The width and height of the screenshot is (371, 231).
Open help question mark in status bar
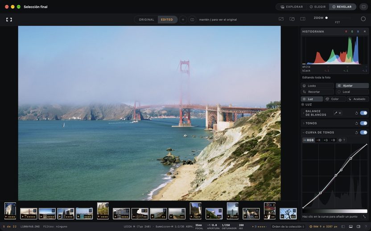(366, 227)
